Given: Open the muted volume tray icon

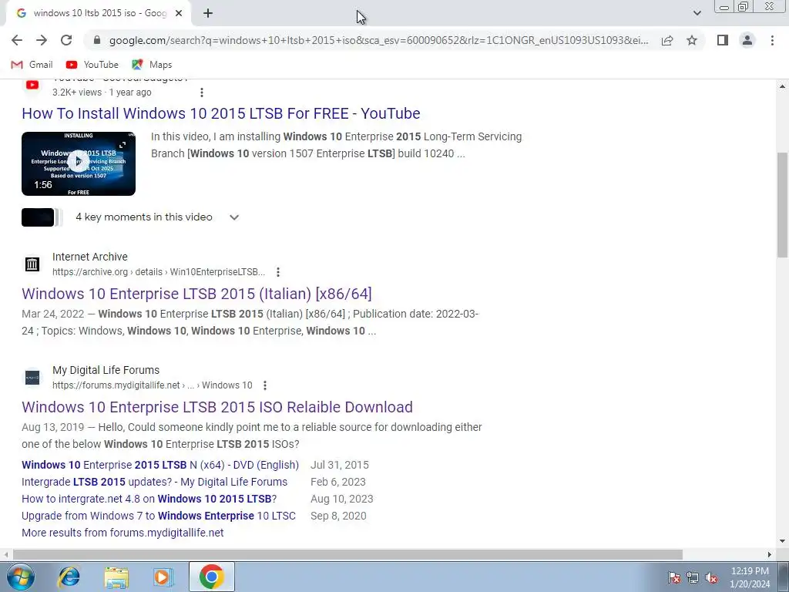Looking at the screenshot, I should click(711, 578).
